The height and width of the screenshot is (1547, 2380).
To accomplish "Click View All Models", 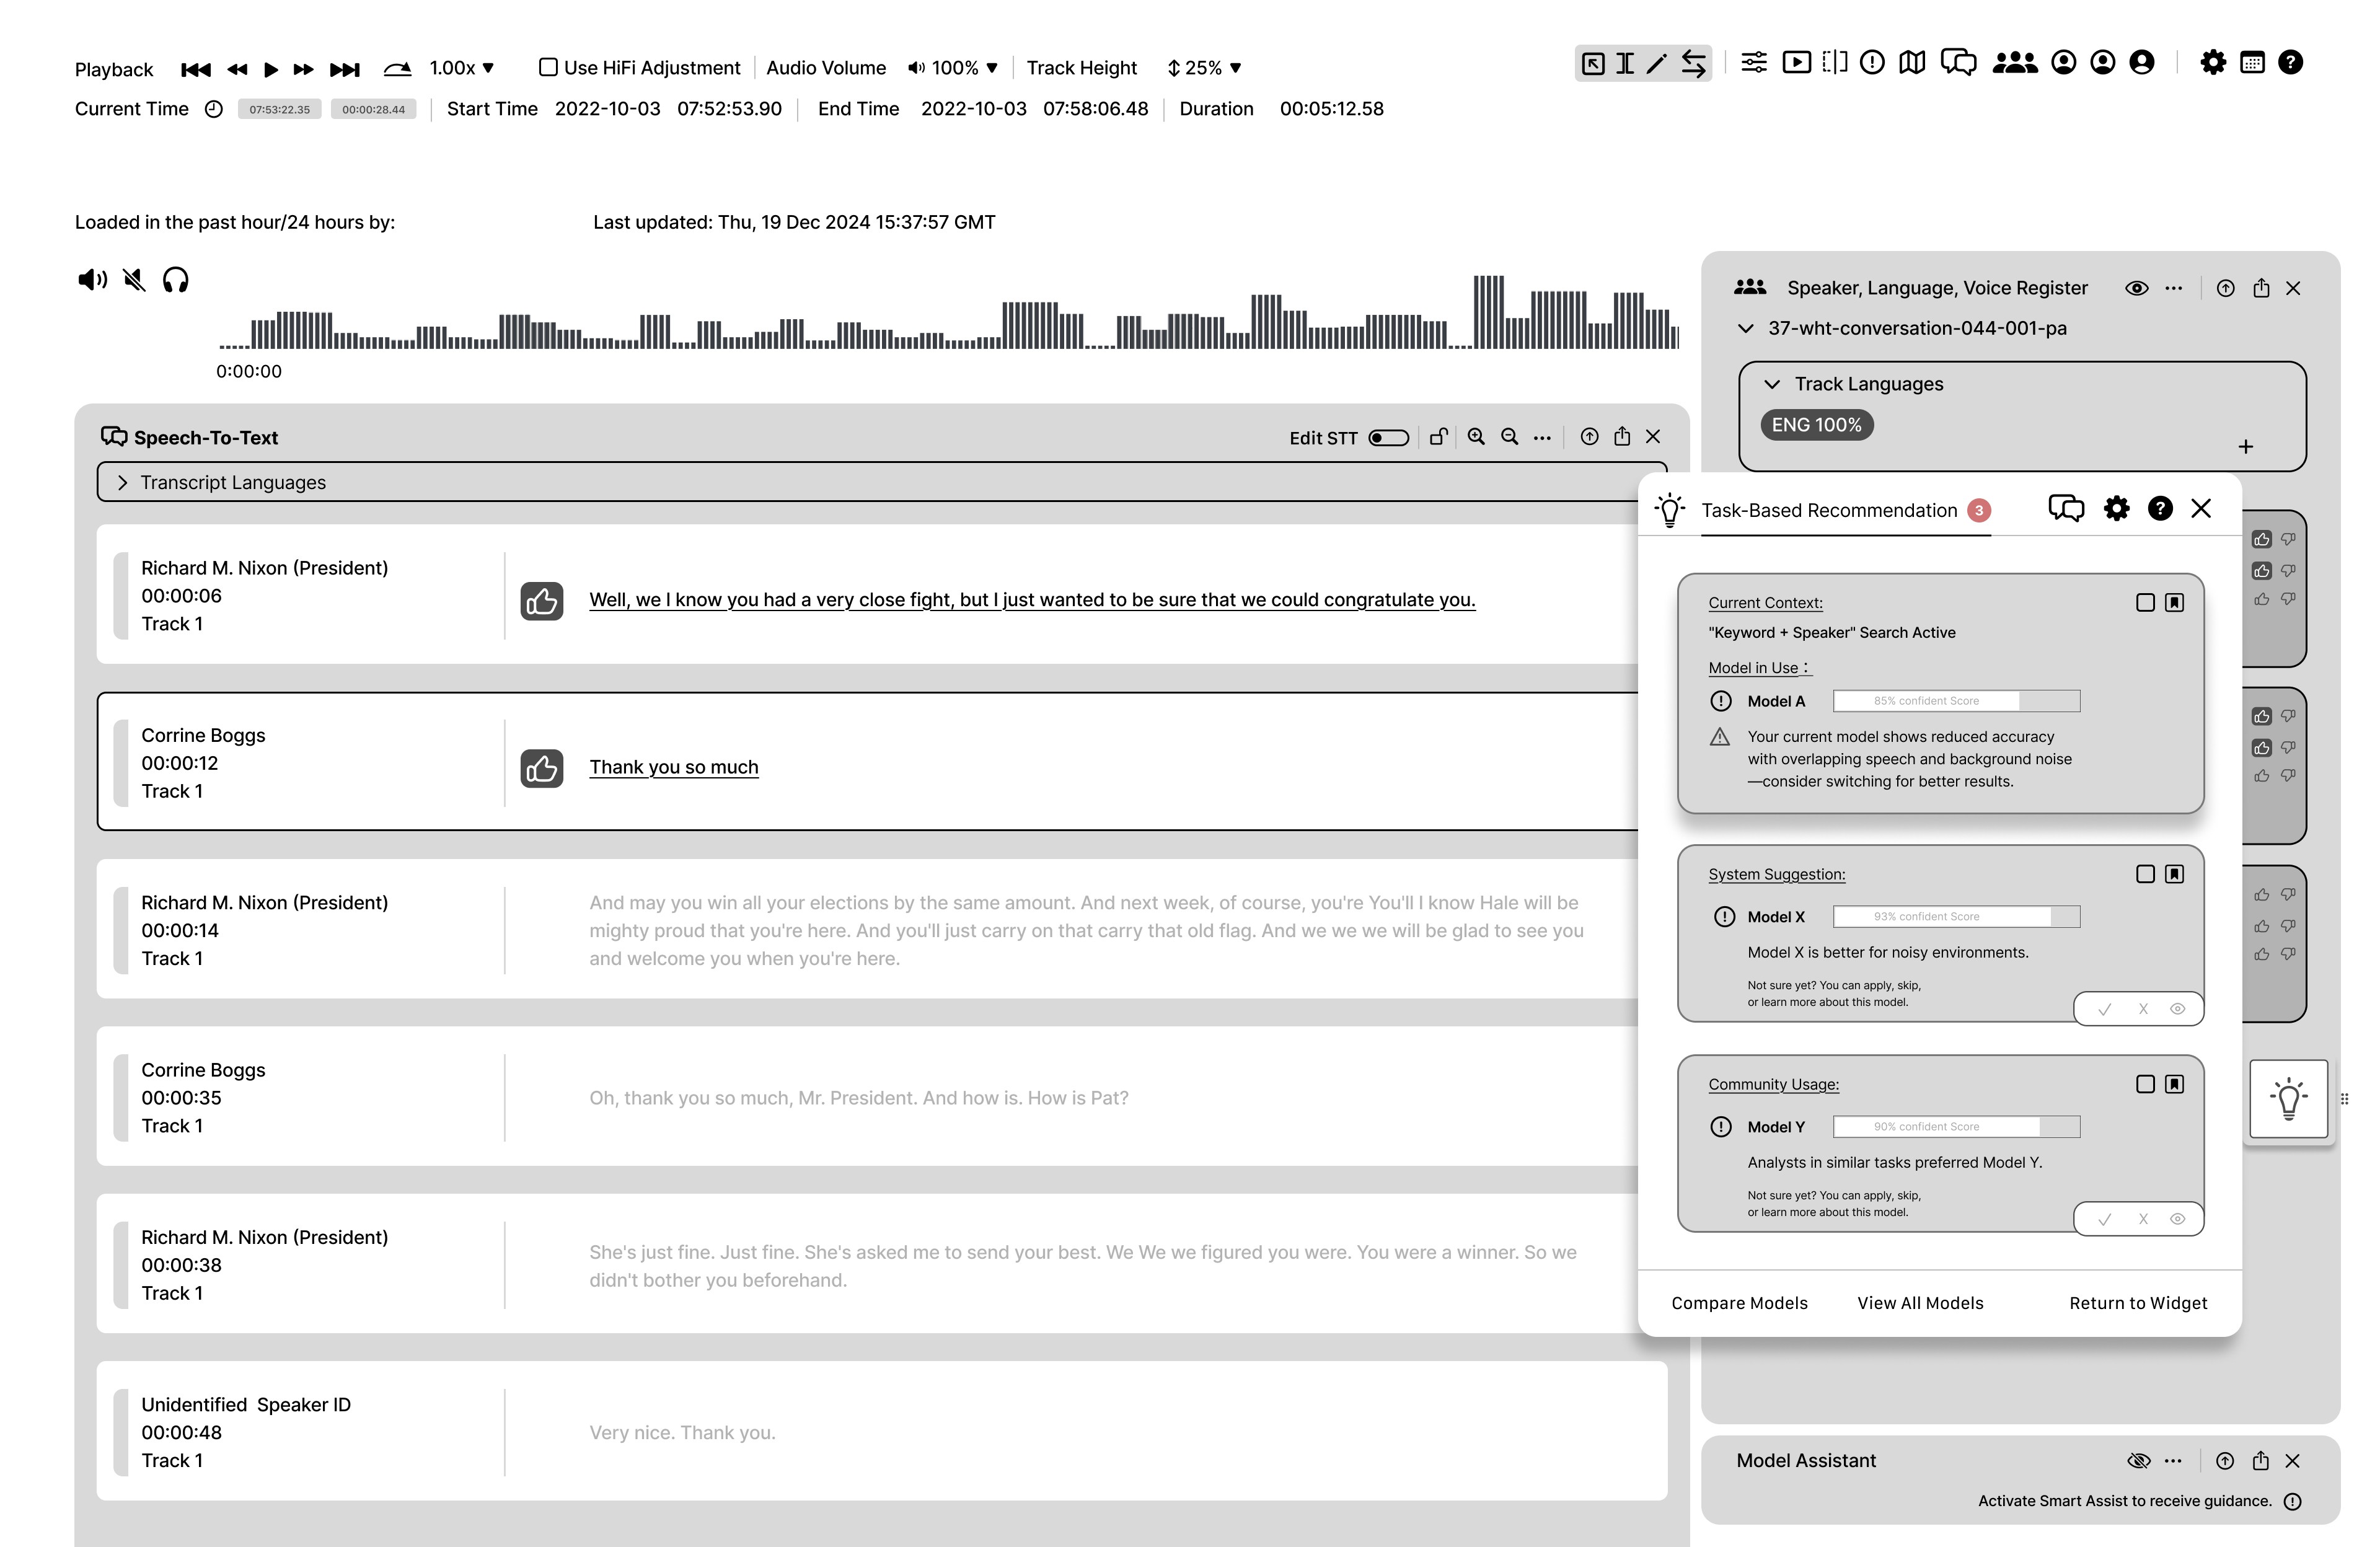I will (1920, 1303).
